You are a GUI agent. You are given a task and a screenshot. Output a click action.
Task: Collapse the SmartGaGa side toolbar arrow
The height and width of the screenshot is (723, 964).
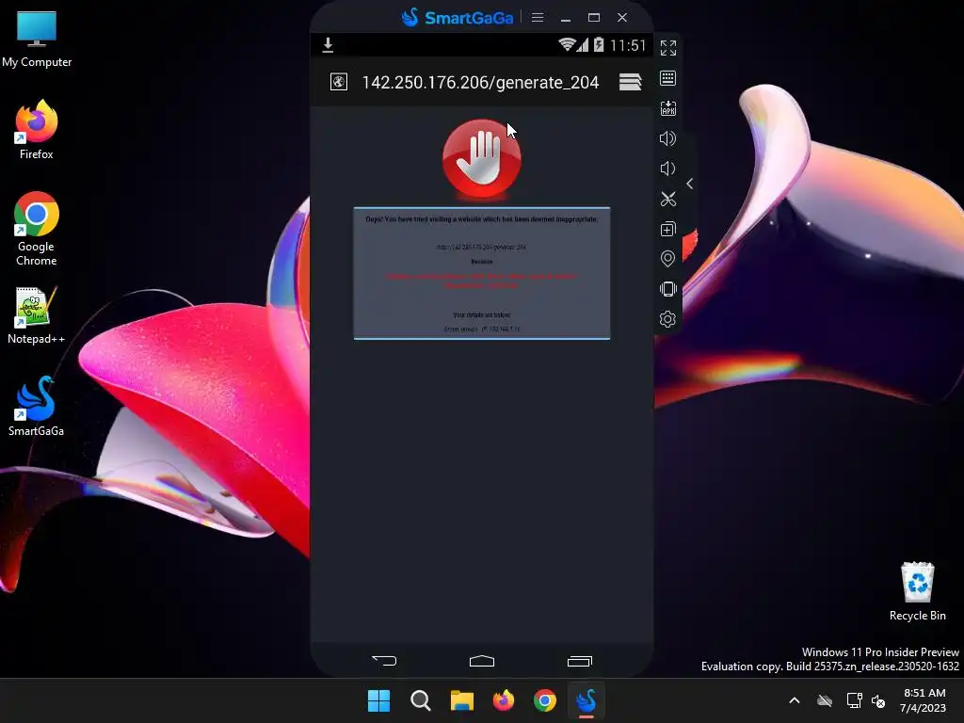click(690, 184)
